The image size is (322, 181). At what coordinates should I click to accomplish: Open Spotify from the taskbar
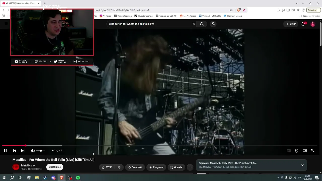(78, 178)
